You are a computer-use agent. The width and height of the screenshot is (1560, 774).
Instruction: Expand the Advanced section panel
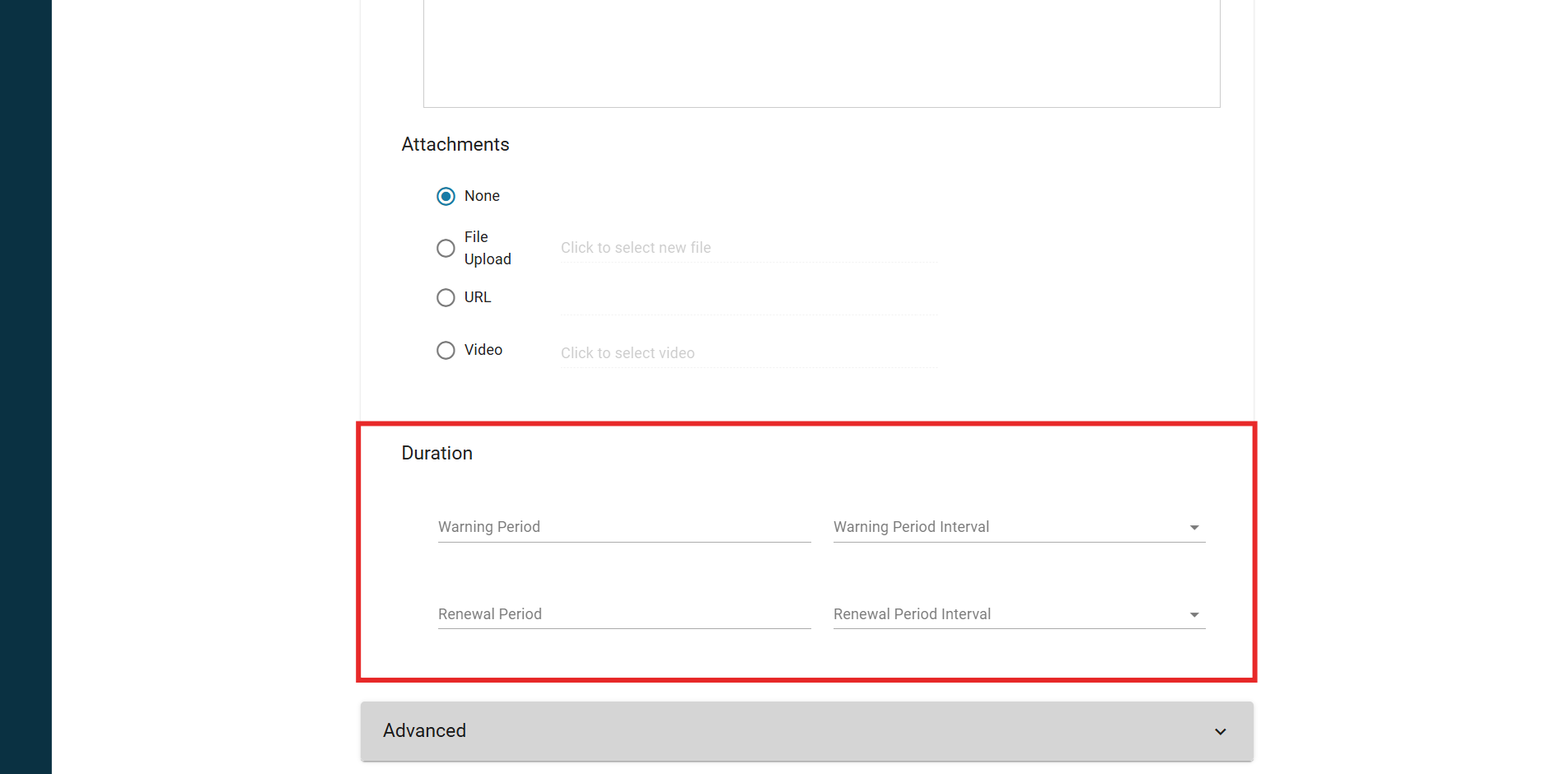pyautogui.click(x=806, y=731)
